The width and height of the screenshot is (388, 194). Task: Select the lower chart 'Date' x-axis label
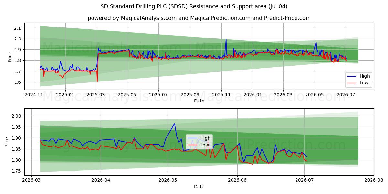coord(199,187)
